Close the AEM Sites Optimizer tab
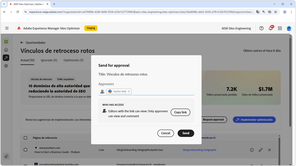296x166 pixels. pyautogui.click(x=48, y=4)
